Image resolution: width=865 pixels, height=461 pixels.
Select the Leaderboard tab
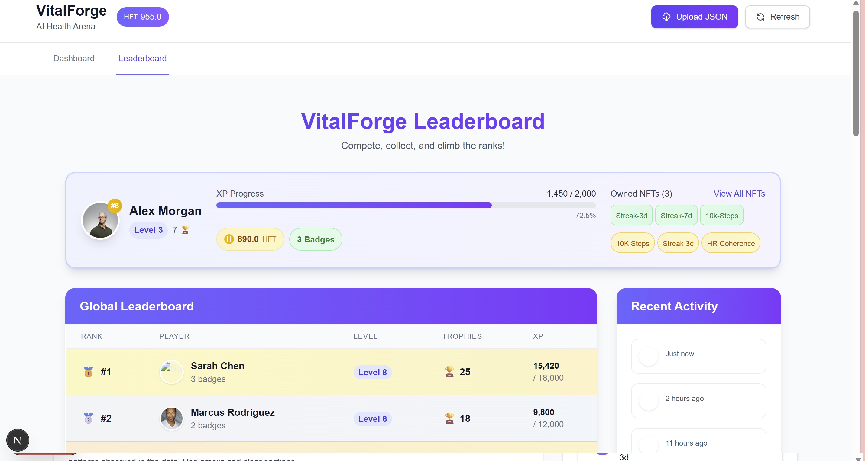point(142,58)
